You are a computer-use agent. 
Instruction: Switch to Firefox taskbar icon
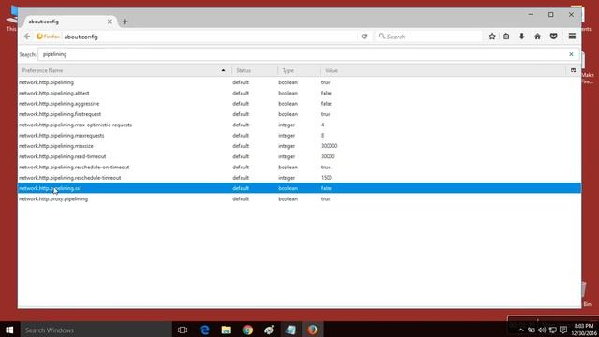point(313,330)
